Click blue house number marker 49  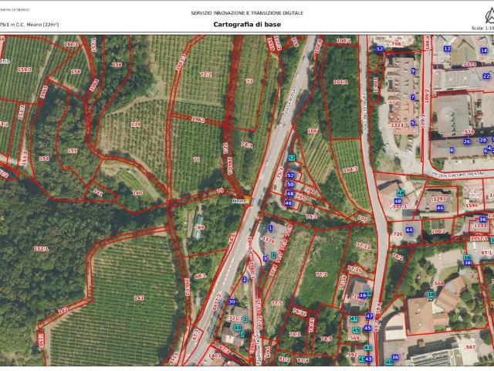tap(362, 295)
